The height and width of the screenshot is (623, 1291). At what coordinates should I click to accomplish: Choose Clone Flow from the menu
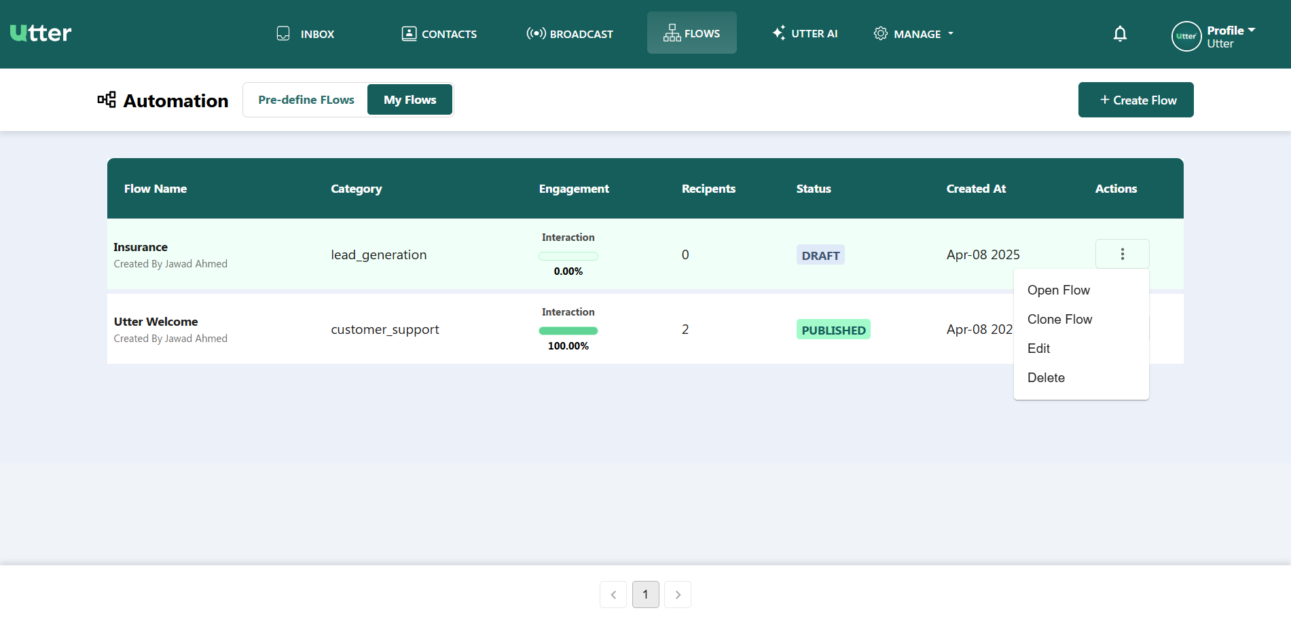click(1059, 320)
